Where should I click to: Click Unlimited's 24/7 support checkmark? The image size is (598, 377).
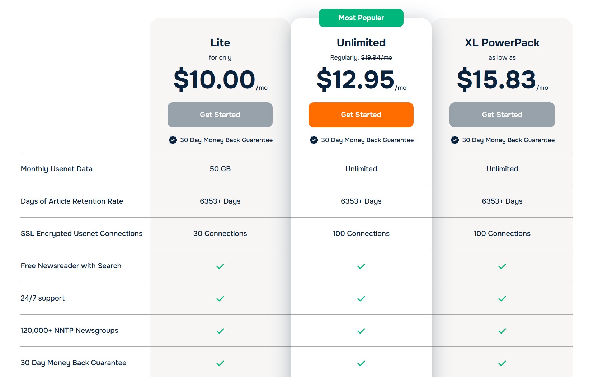pyautogui.click(x=361, y=298)
